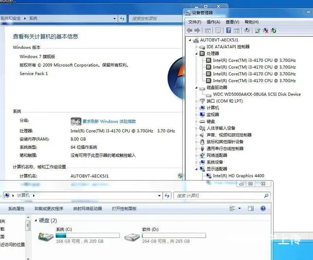Click scan for hardware changes icon
The image size is (313, 260).
(247, 30)
